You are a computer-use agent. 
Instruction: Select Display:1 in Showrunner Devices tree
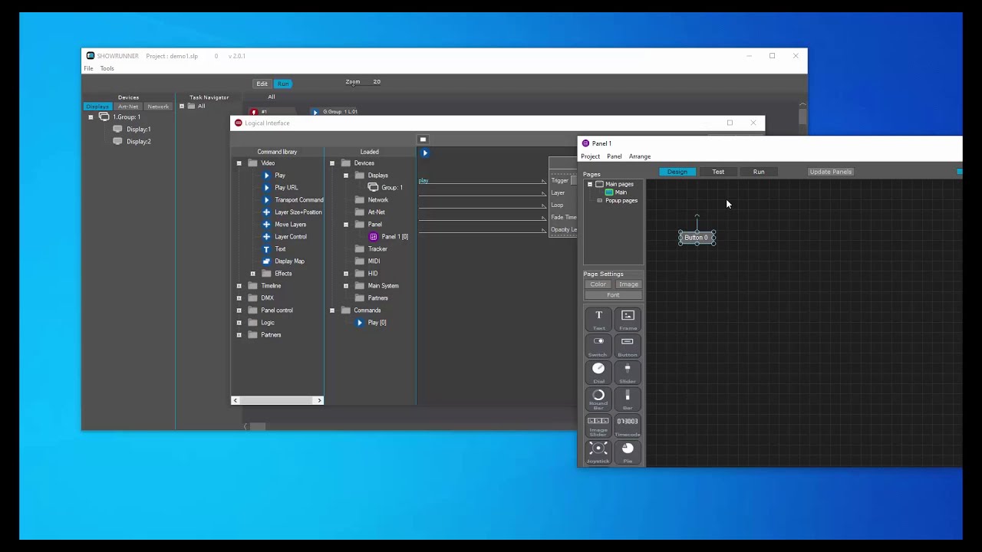click(132, 130)
